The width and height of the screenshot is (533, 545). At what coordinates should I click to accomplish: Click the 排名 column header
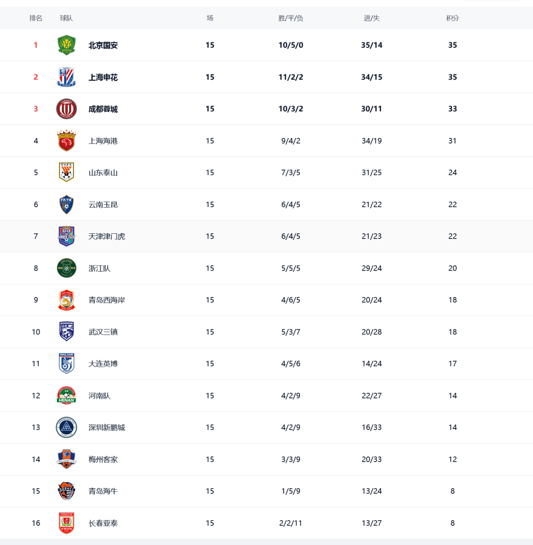coord(36,18)
